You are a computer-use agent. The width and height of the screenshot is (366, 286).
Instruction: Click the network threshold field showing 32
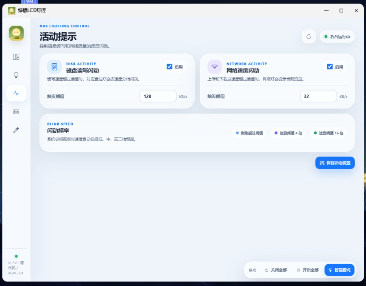[318, 96]
